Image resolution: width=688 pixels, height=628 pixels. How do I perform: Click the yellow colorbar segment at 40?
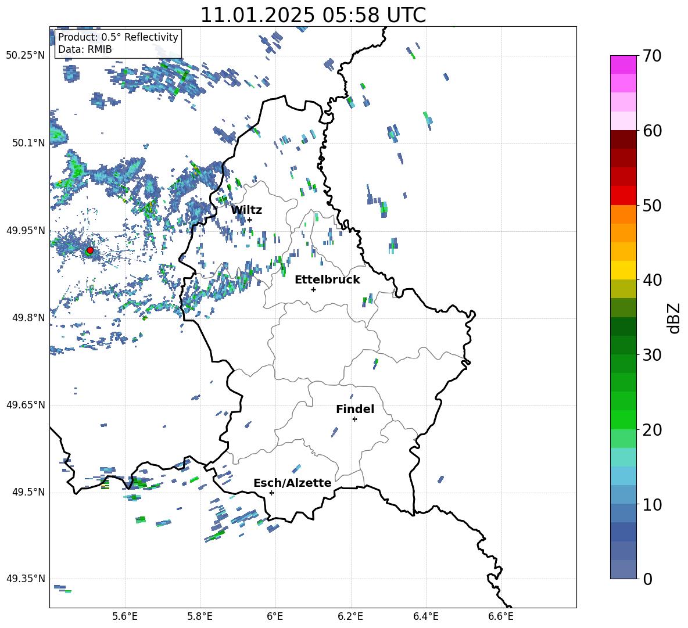click(x=623, y=270)
